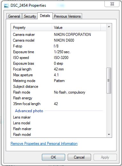Click the scroll down arrow
Viewport: 122px width, 166px height.
[x=109, y=134]
